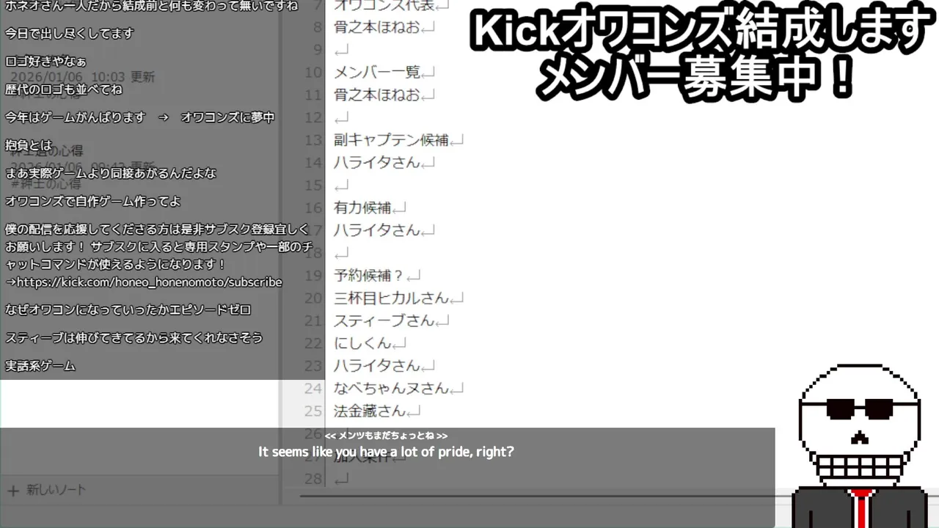Click line number 28 in the gutter

coord(313,479)
